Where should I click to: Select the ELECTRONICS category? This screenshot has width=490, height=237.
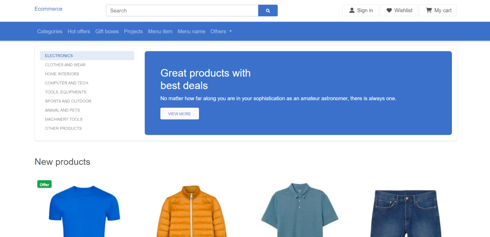point(87,56)
